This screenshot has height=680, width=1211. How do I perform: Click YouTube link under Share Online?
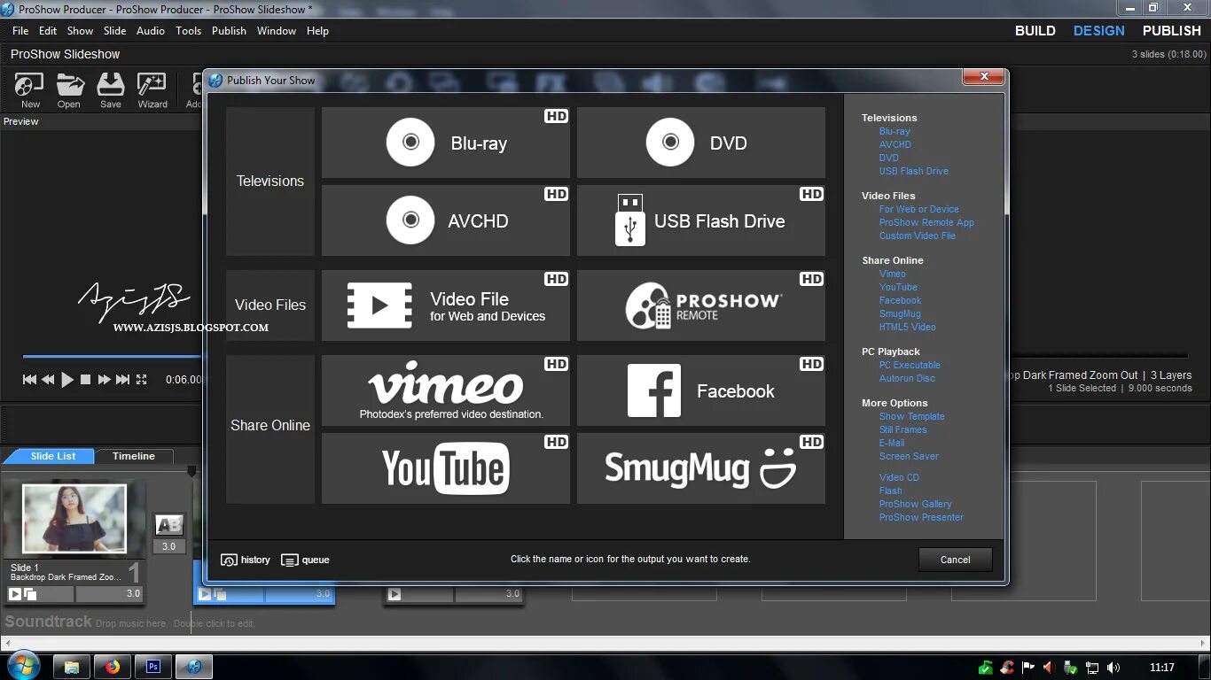tap(898, 287)
